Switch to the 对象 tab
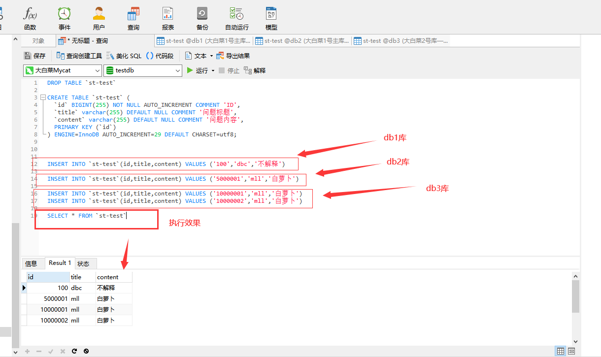The height and width of the screenshot is (357, 601). (x=38, y=41)
